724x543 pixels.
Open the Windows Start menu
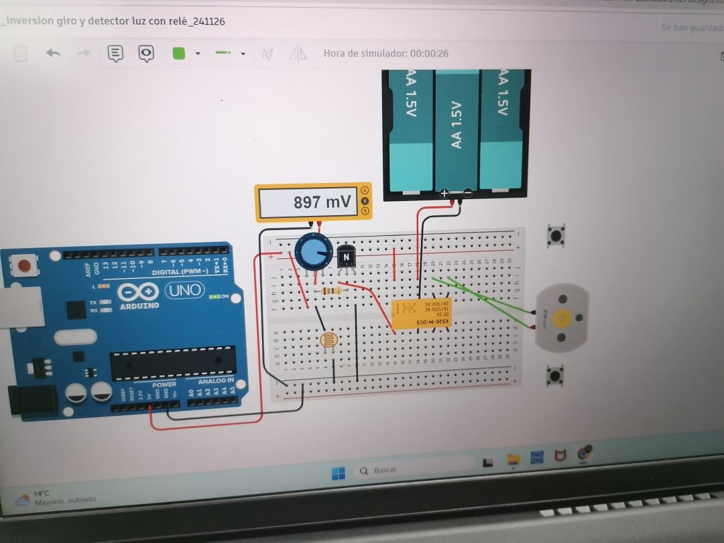(x=339, y=473)
